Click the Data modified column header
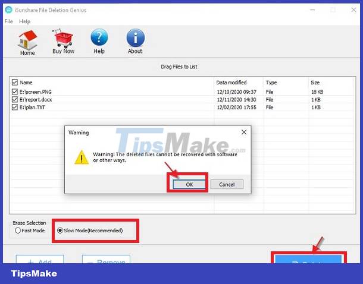Viewport: 363px width, 284px height. (231, 83)
